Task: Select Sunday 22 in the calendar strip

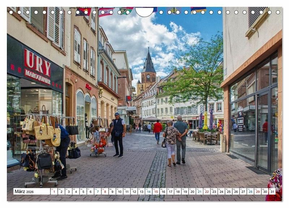Action: pos(207,191)
